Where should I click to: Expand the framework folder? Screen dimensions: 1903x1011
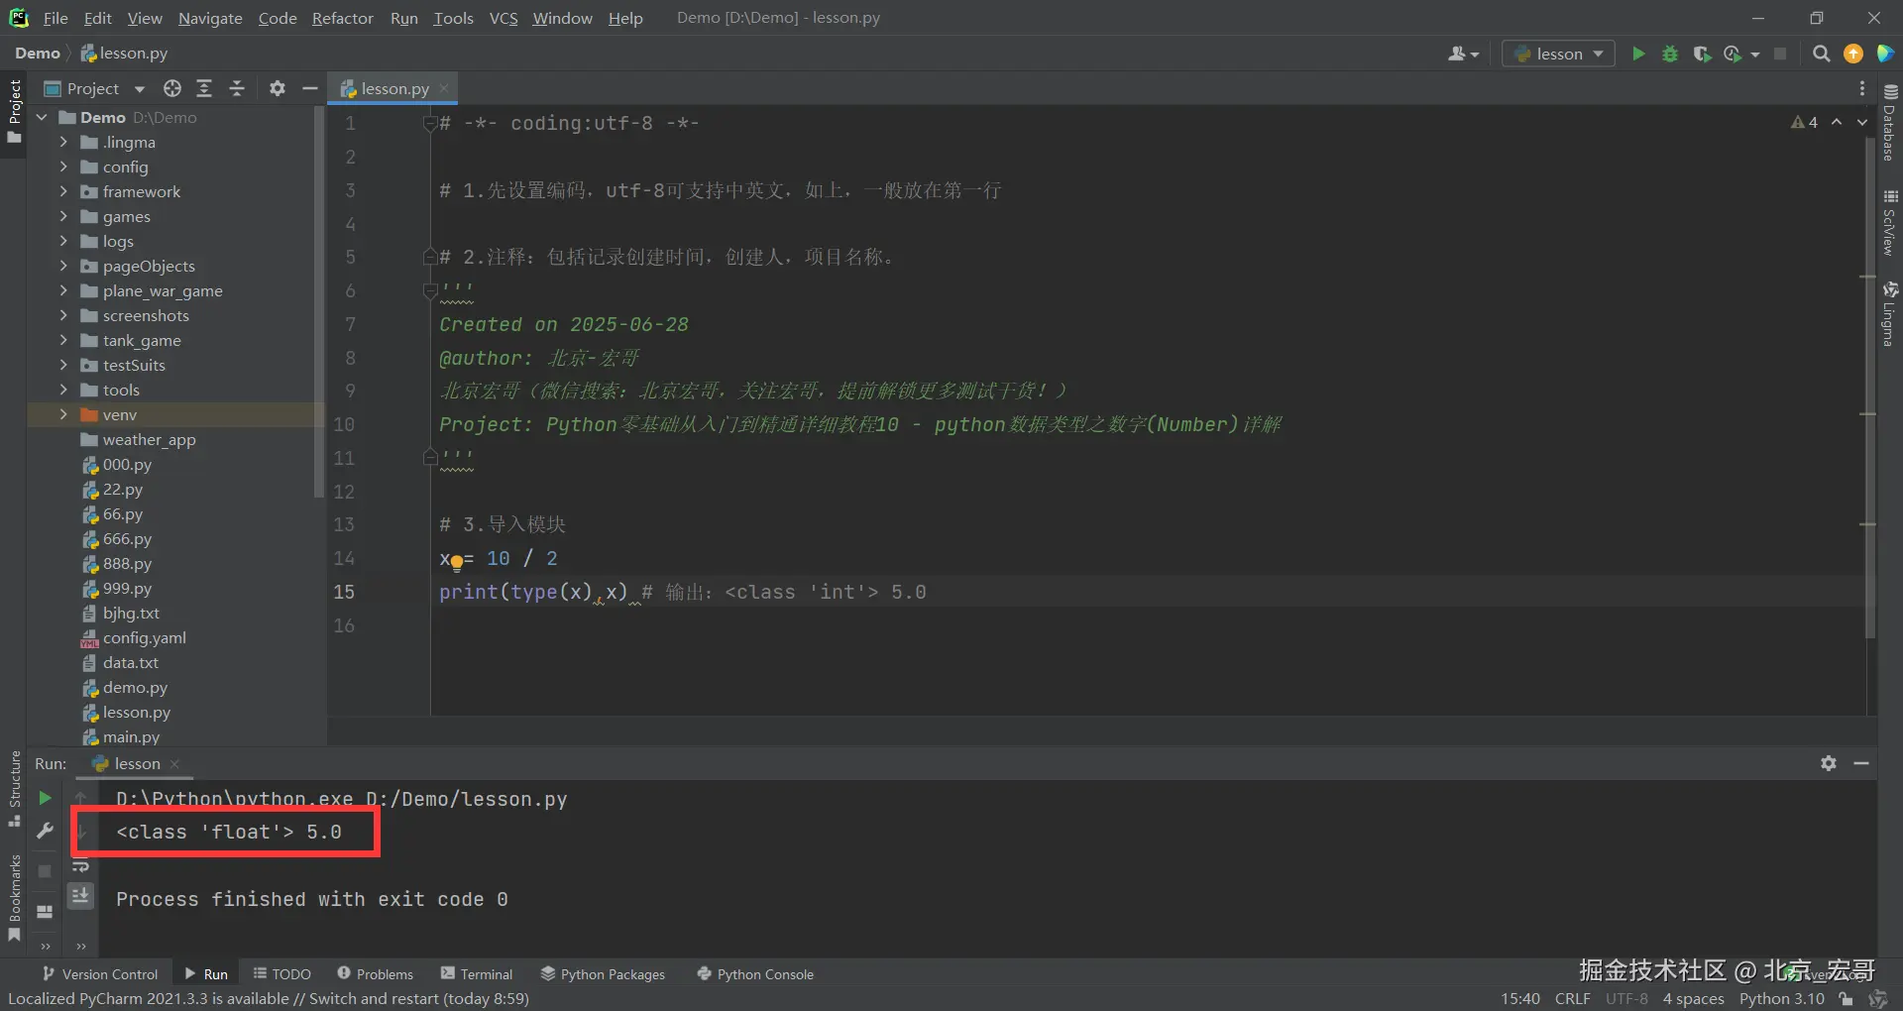click(x=63, y=191)
